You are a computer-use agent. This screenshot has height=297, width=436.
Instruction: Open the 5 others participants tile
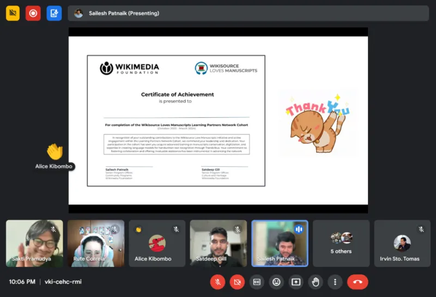click(x=341, y=244)
